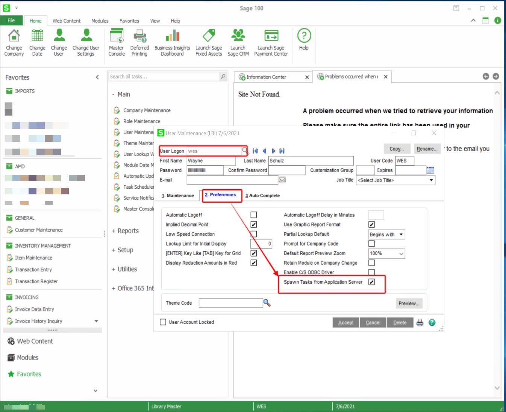This screenshot has height=412, width=506.
Task: Open Deferred Printing
Action: (139, 43)
